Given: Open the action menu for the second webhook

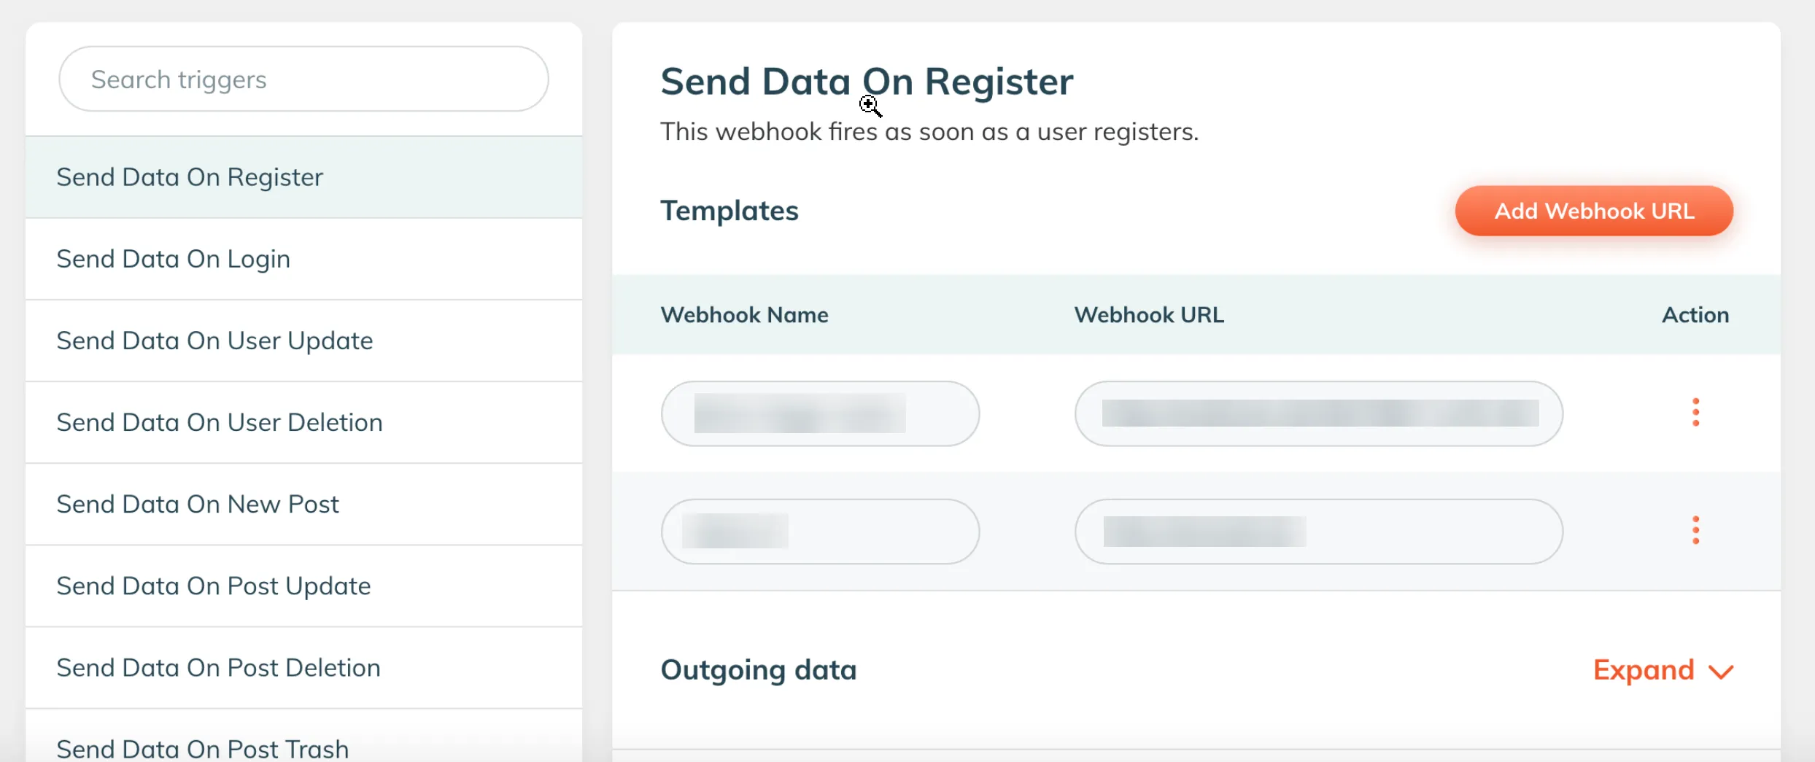Looking at the screenshot, I should (1696, 530).
